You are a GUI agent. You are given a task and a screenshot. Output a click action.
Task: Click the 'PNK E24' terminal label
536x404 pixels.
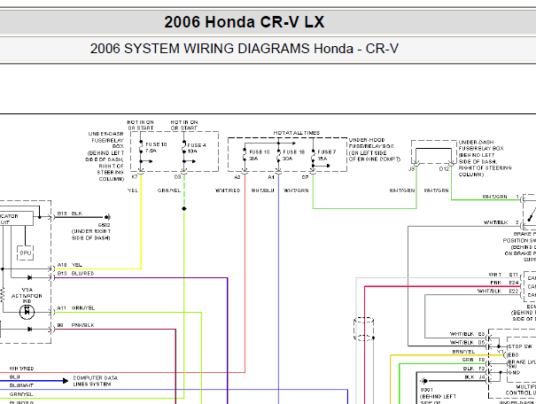(x=504, y=283)
